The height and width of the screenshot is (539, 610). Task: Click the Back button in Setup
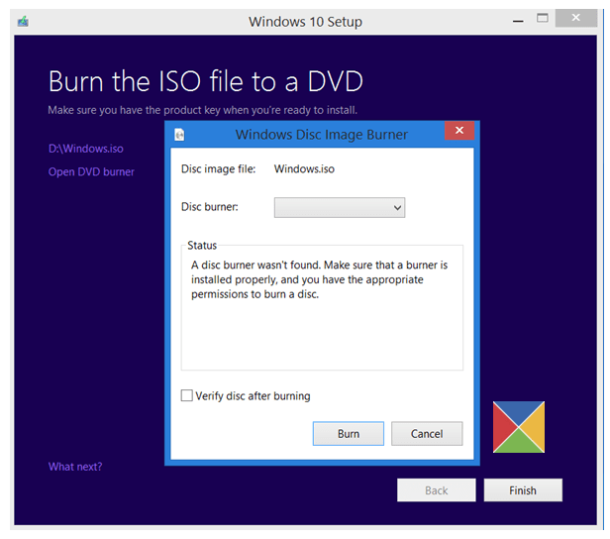[436, 490]
